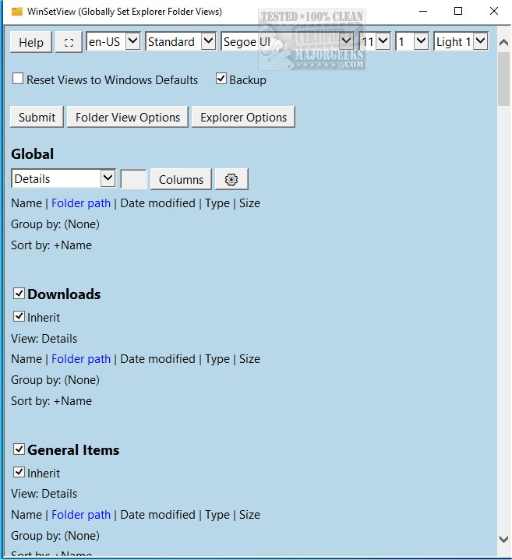Click the empty field beside Details dropdown
Screen dimensions: 512x560
click(x=133, y=179)
